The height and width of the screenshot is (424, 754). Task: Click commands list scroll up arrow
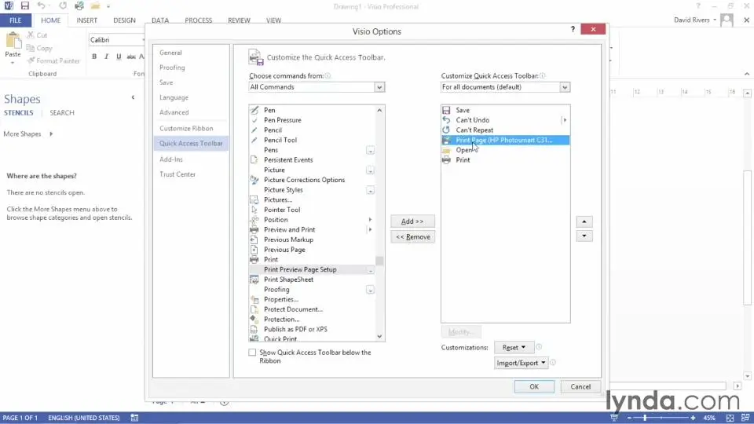(379, 110)
